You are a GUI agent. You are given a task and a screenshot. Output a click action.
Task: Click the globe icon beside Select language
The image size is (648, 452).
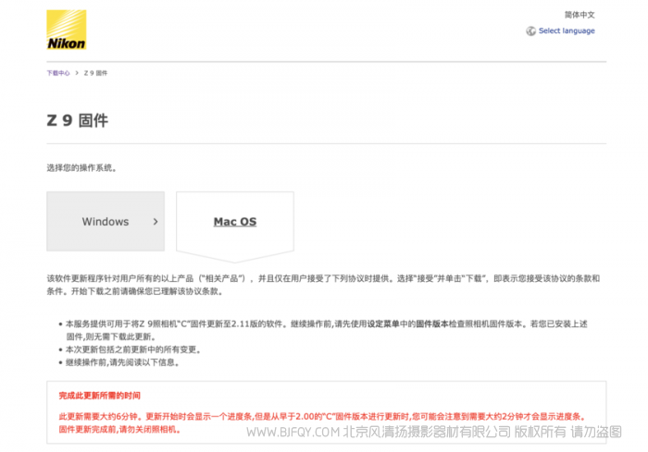tap(530, 31)
